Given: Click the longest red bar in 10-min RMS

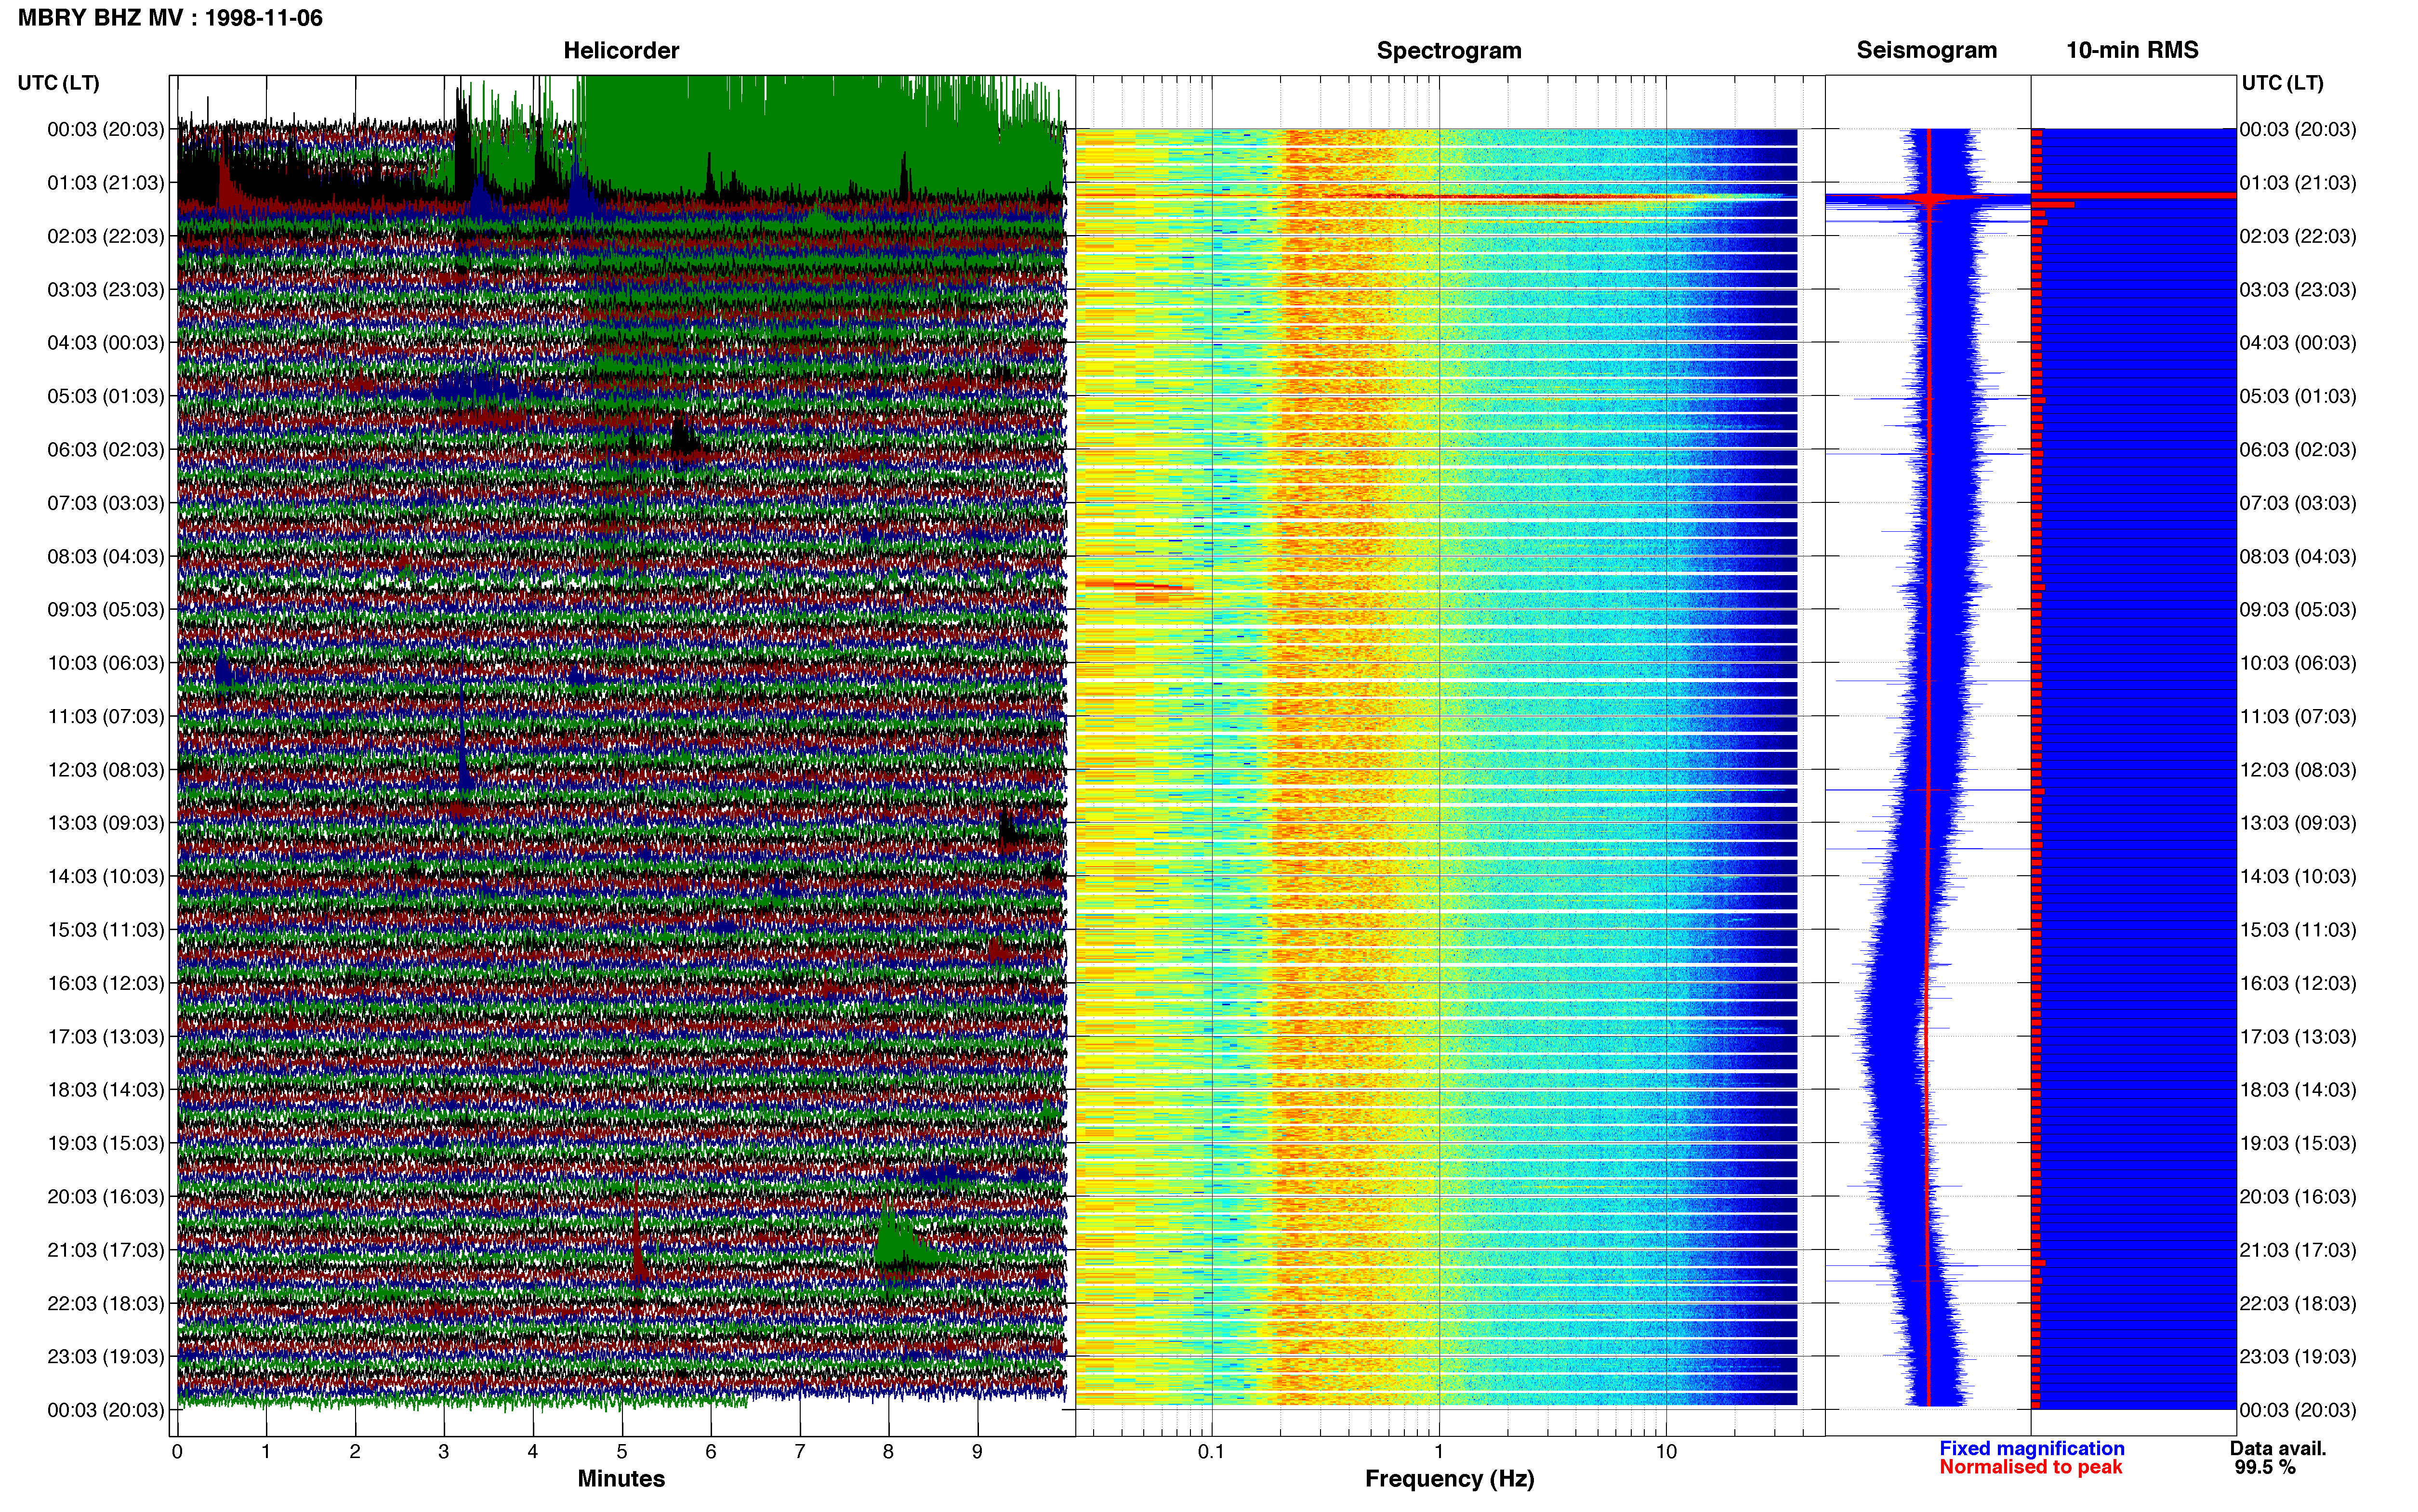Looking at the screenshot, I should [2134, 195].
